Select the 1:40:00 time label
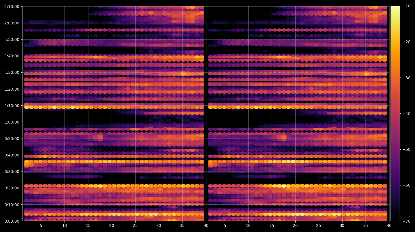 click(x=12, y=56)
